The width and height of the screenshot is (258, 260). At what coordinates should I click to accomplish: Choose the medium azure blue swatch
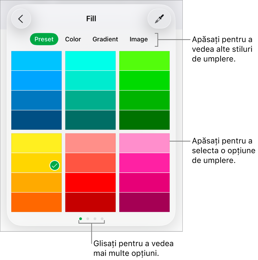point(37,80)
